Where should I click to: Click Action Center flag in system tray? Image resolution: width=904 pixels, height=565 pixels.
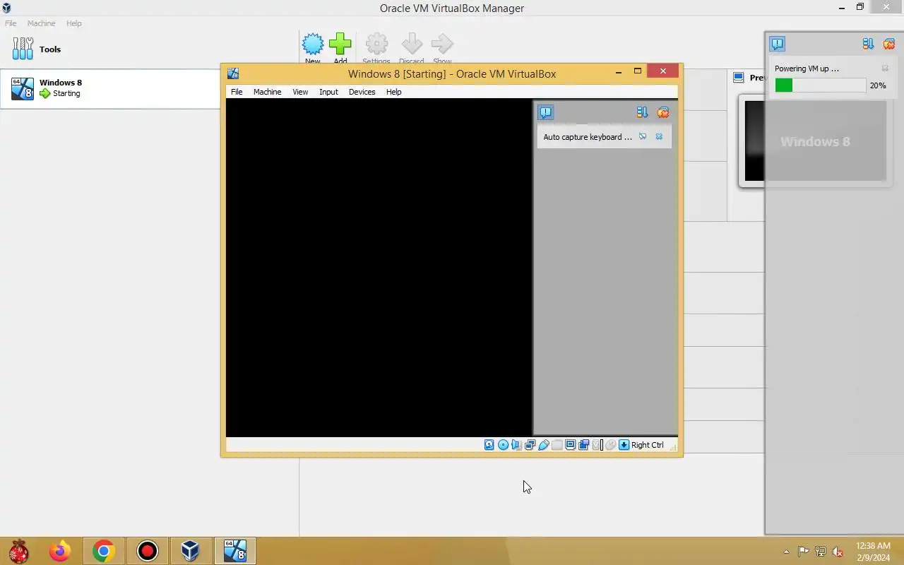803,552
